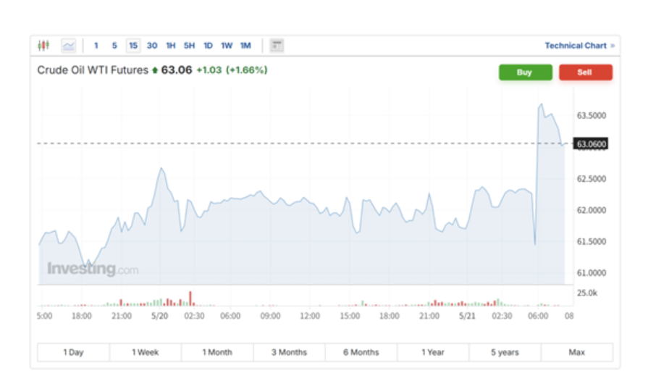Click the red Sell button
Image resolution: width=664 pixels, height=389 pixels.
(586, 72)
